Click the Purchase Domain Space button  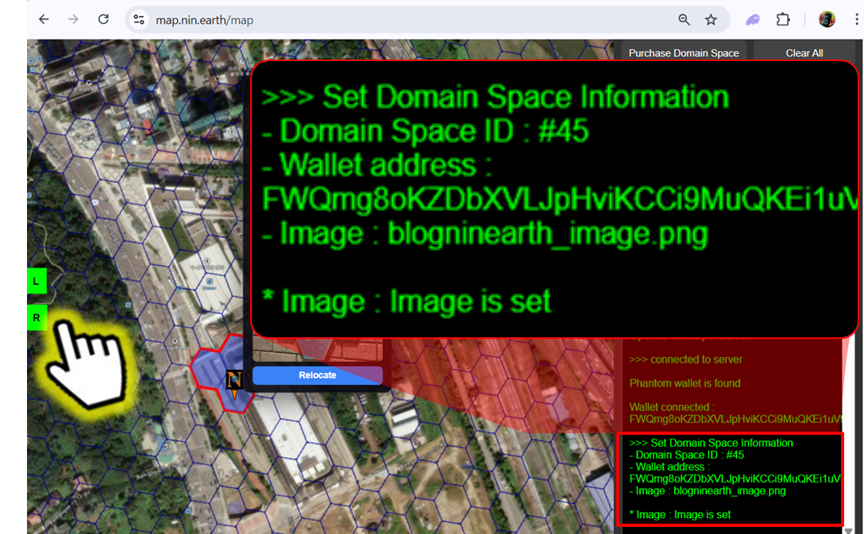coord(684,53)
